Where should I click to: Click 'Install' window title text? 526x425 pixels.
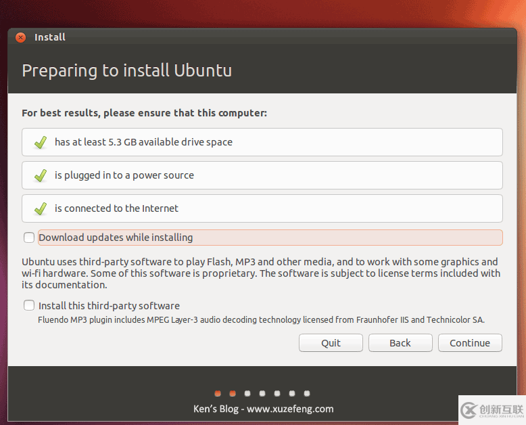pyautogui.click(x=49, y=37)
